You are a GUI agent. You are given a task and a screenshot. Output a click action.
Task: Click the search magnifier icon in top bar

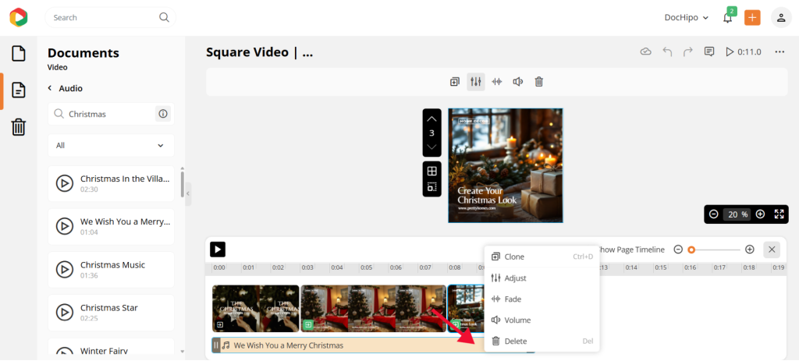pos(164,17)
